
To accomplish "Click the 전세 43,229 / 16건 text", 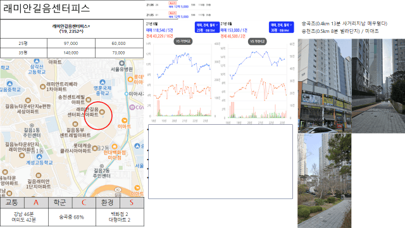I will tap(159, 36).
